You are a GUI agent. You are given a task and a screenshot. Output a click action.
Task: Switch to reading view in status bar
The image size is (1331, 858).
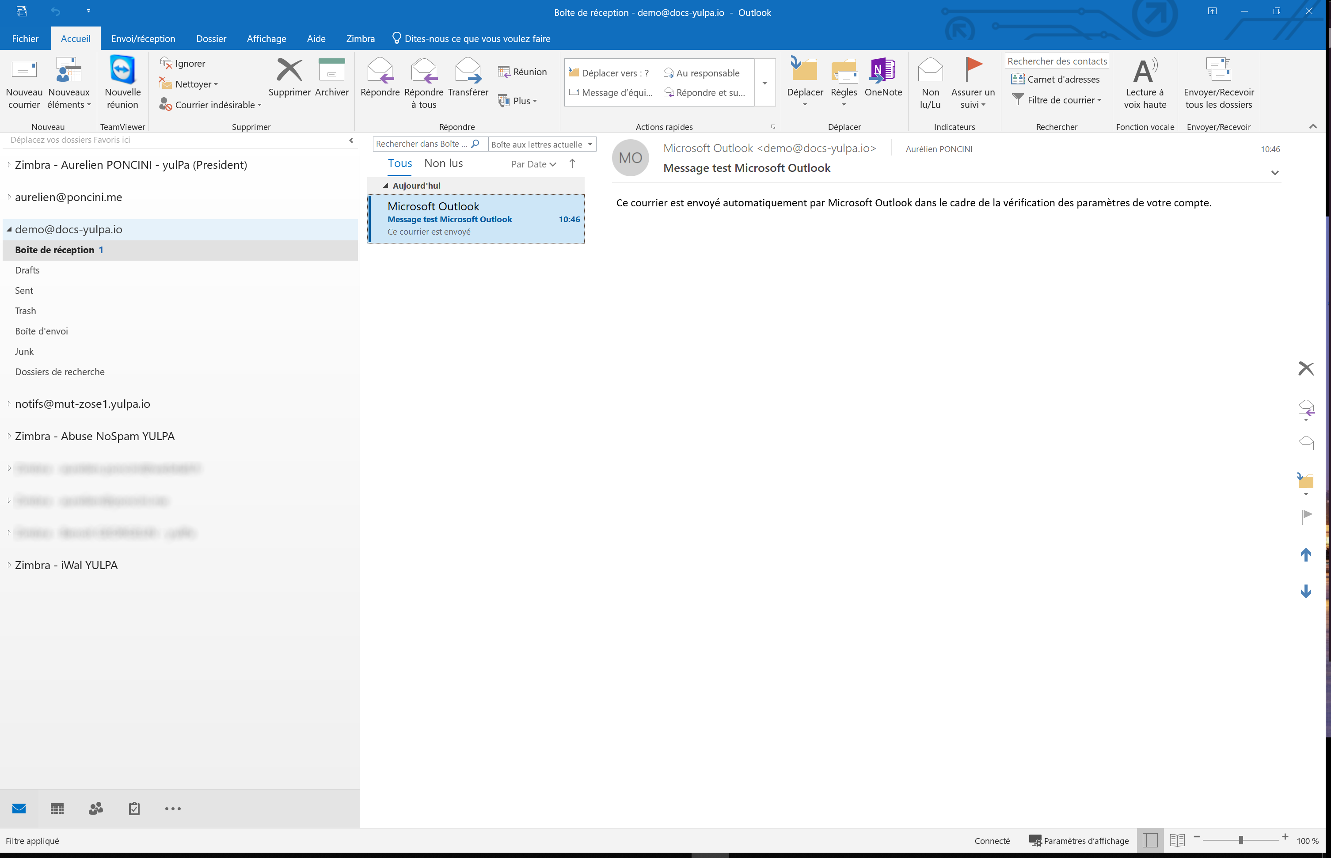[x=1177, y=840]
